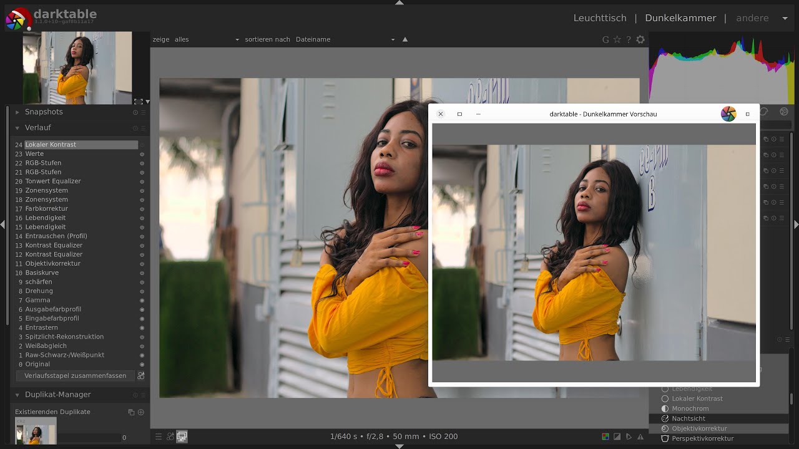Select the Dunkelkammer view
Screen dimensions: 799x449
680,18
